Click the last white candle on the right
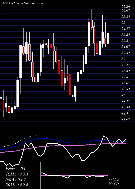Image resolution: width=135 pixels, height=189 pixels. tap(108, 38)
